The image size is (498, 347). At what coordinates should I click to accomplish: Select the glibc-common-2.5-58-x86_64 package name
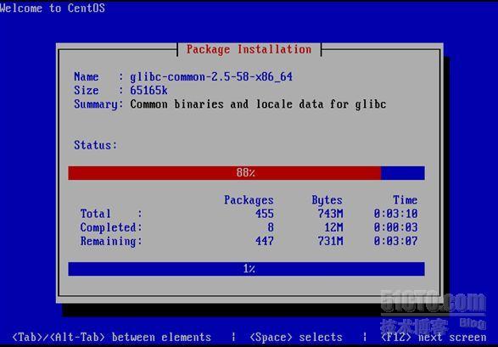click(211, 77)
